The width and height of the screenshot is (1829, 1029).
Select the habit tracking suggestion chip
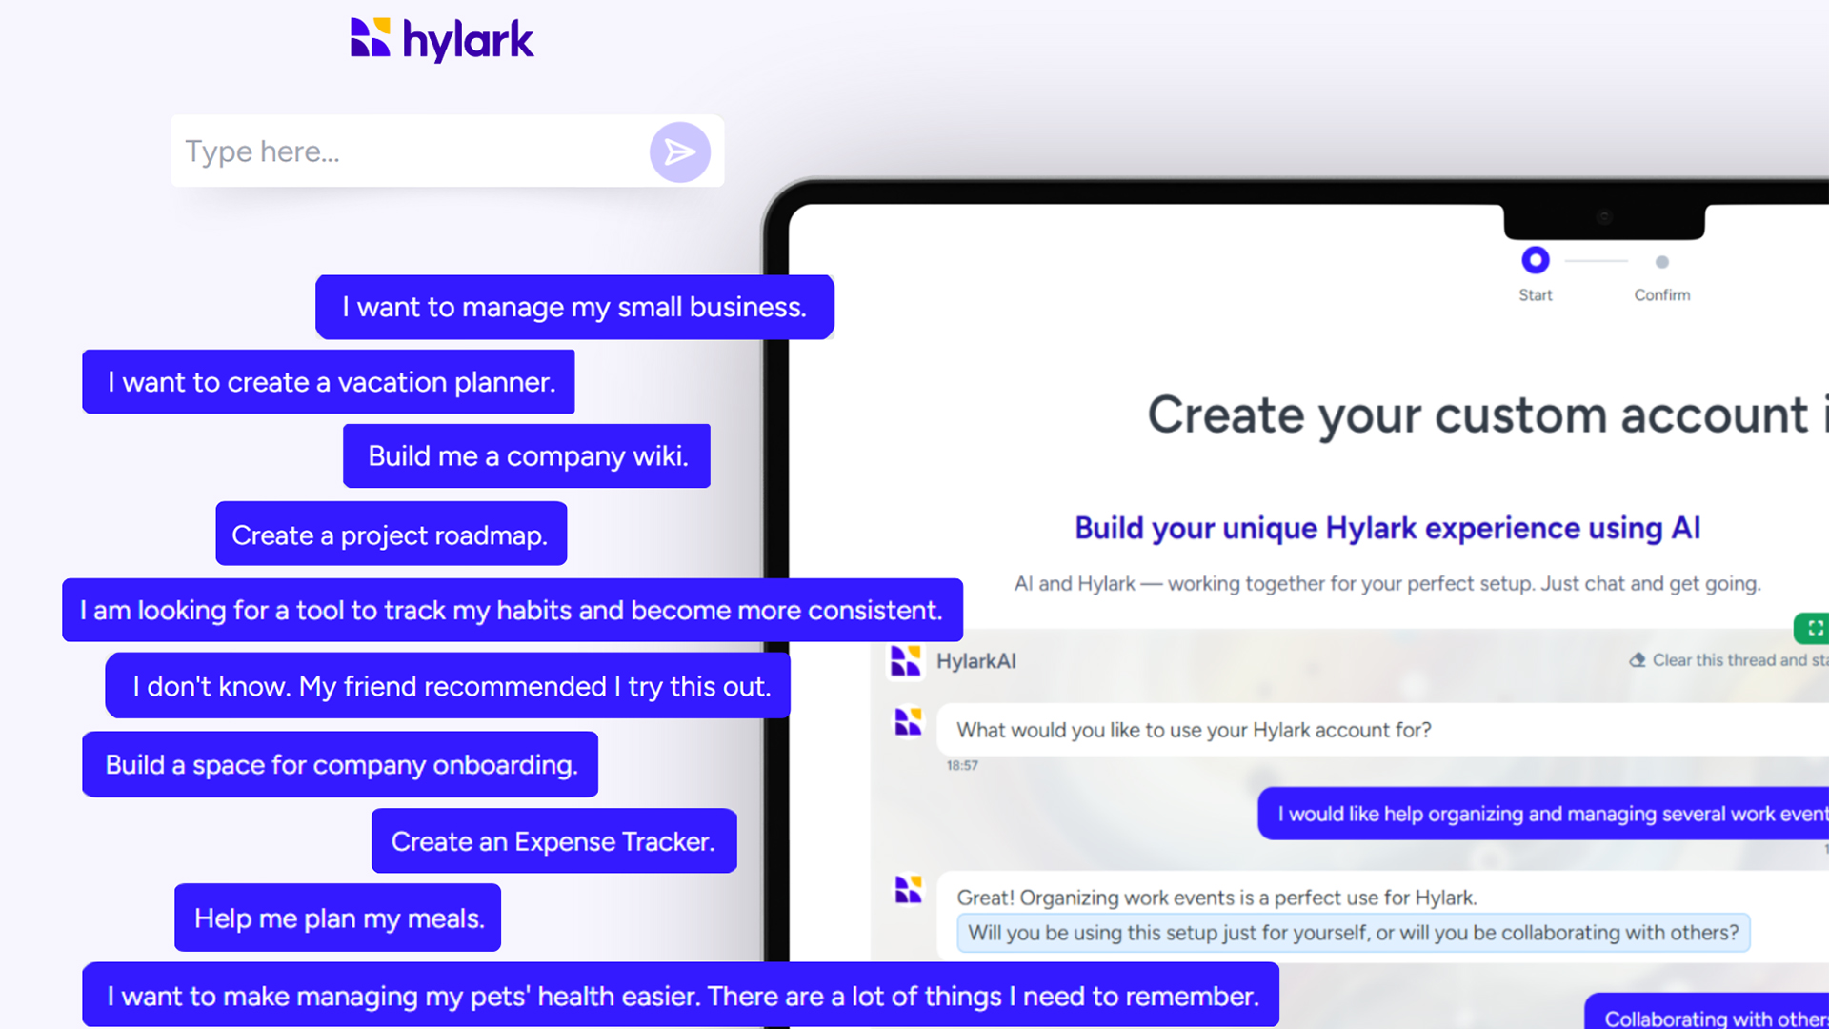tap(512, 611)
